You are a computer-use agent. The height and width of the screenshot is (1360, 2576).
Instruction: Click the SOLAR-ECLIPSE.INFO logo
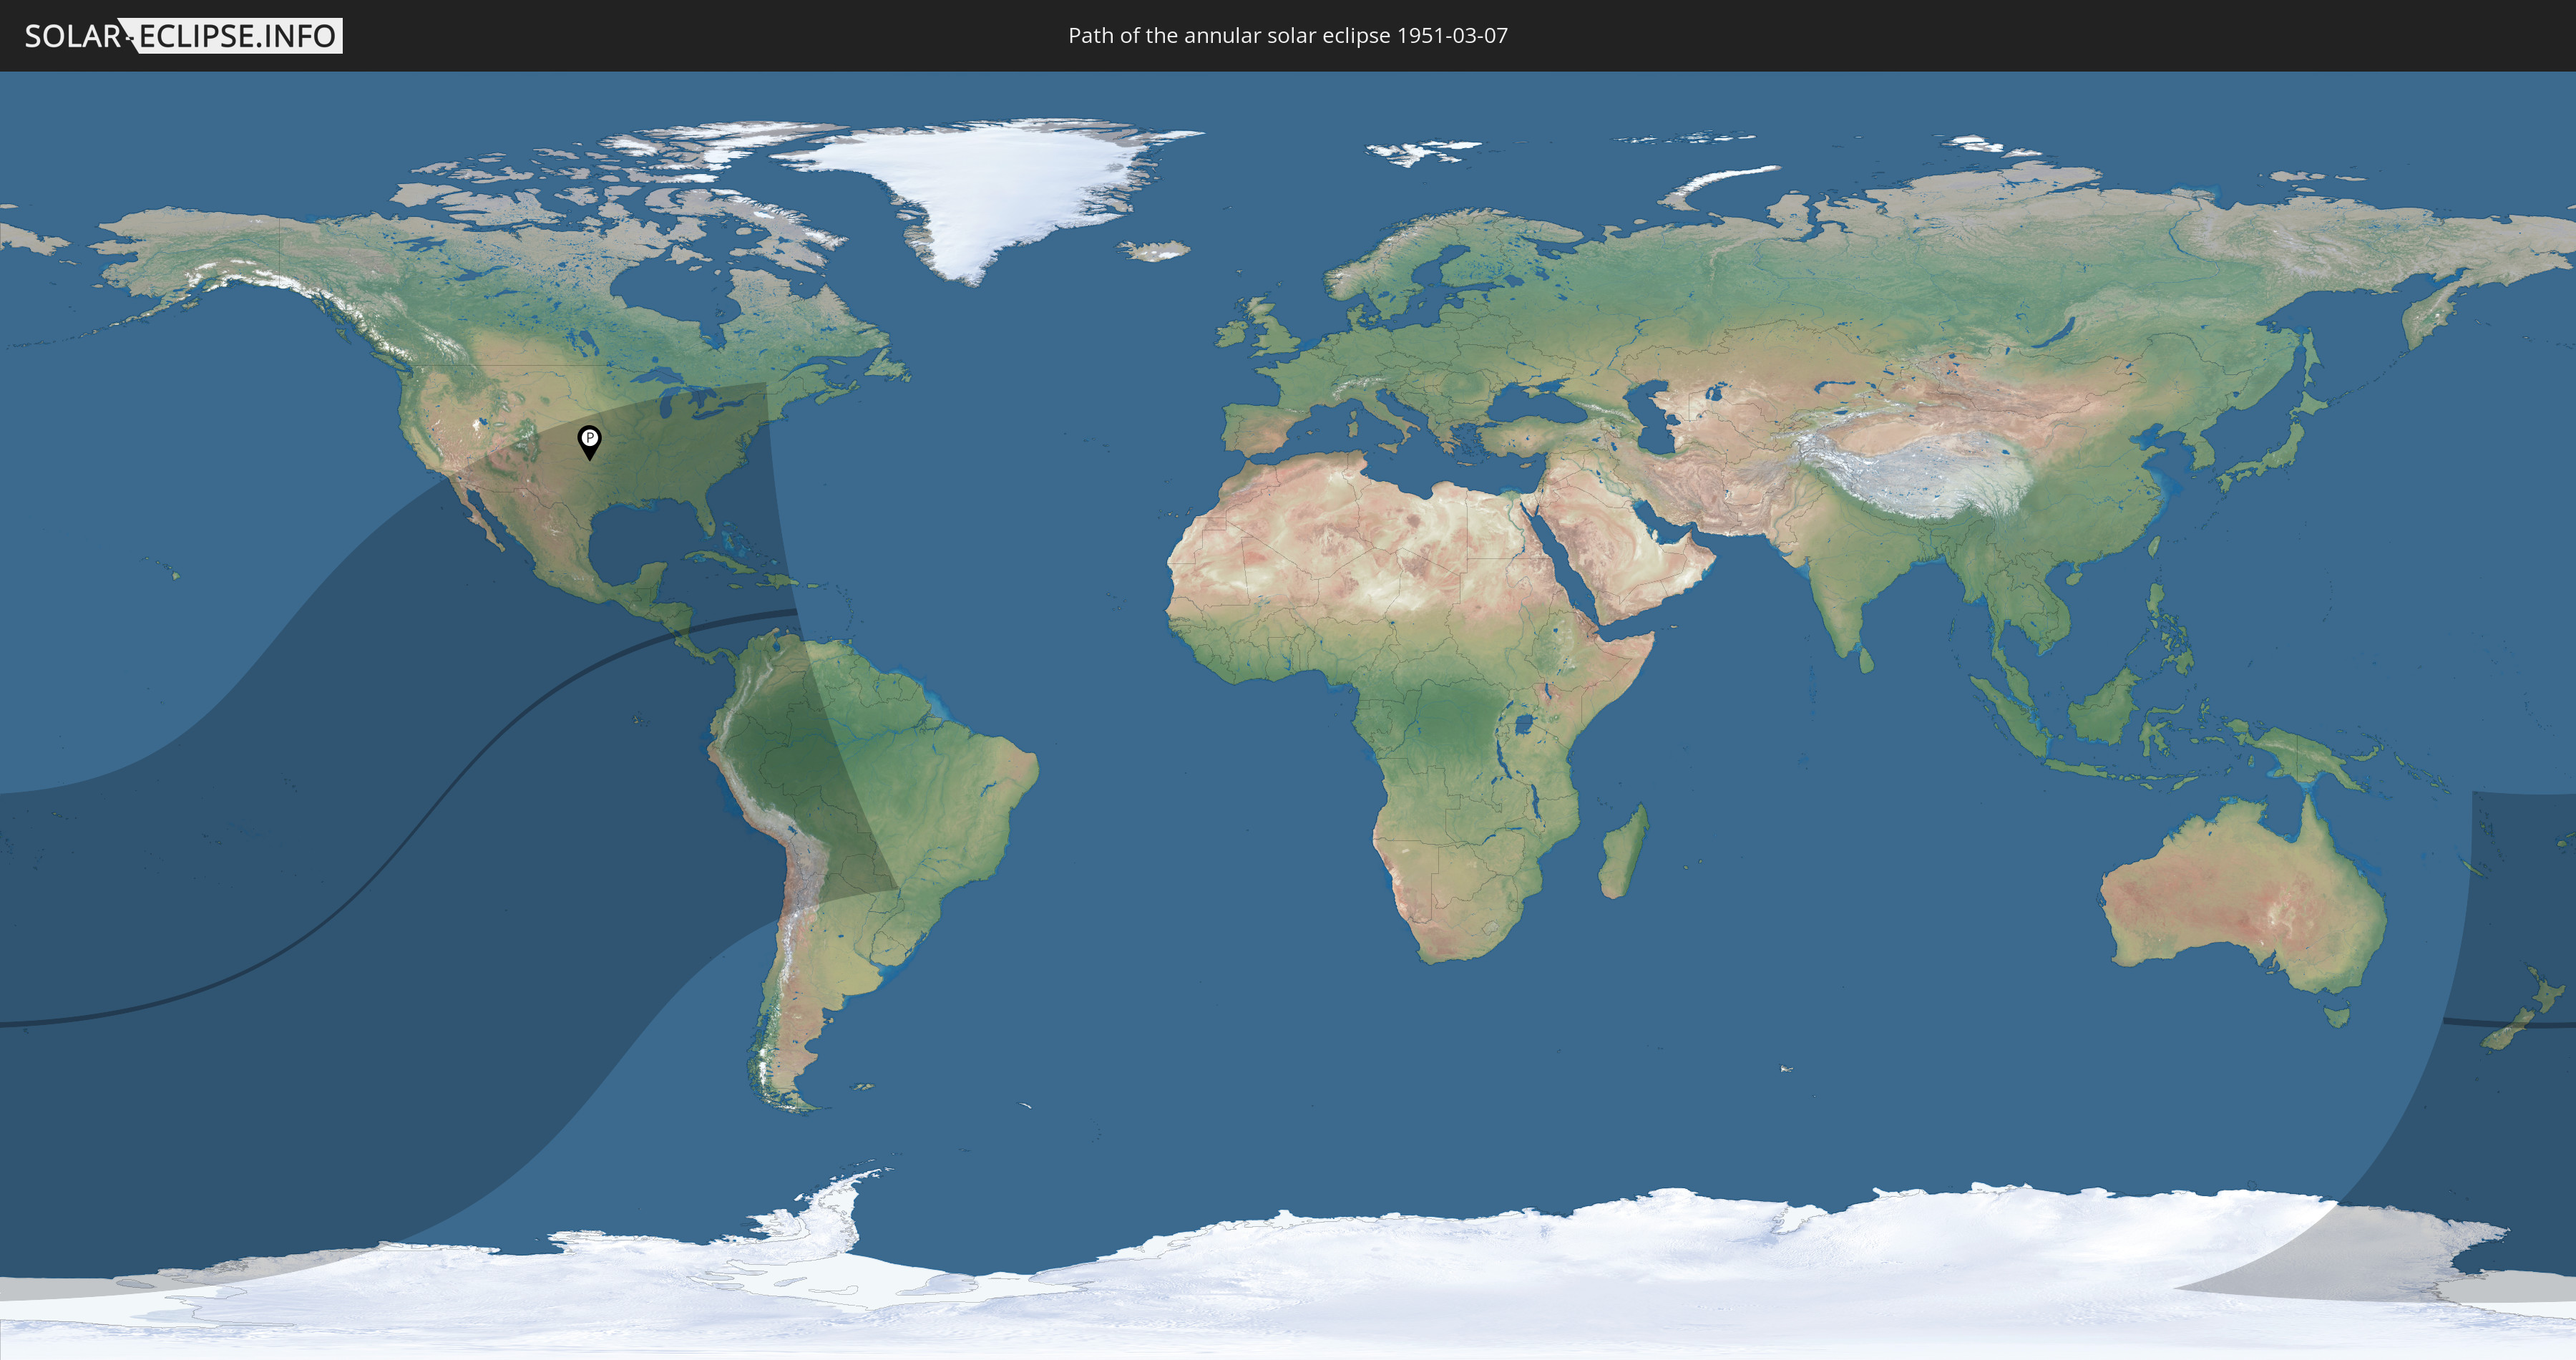point(183,36)
